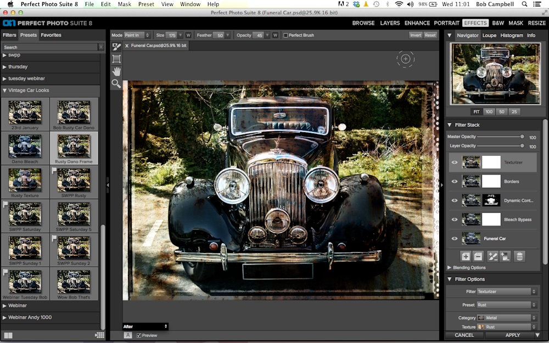
Task: Switch to the LAYERS module
Action: tap(390, 23)
